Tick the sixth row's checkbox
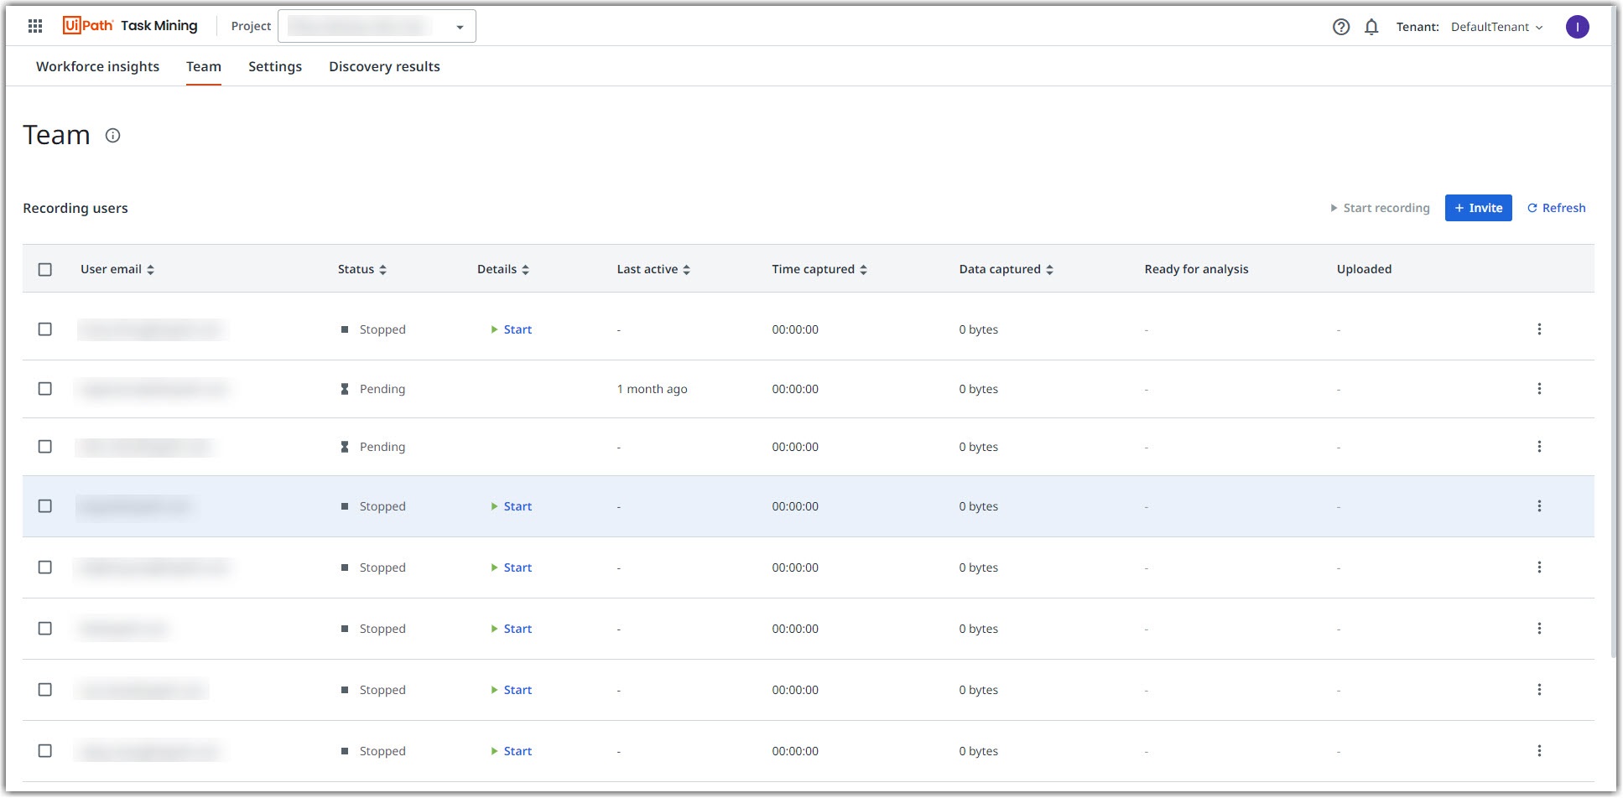This screenshot has width=1623, height=798. pos(45,629)
